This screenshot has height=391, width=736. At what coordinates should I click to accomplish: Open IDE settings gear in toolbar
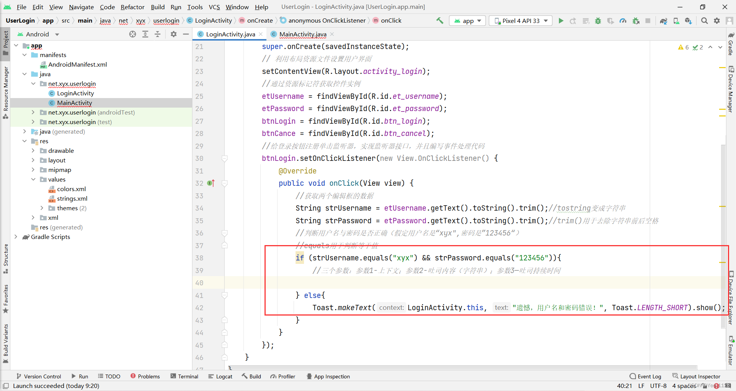click(x=717, y=21)
